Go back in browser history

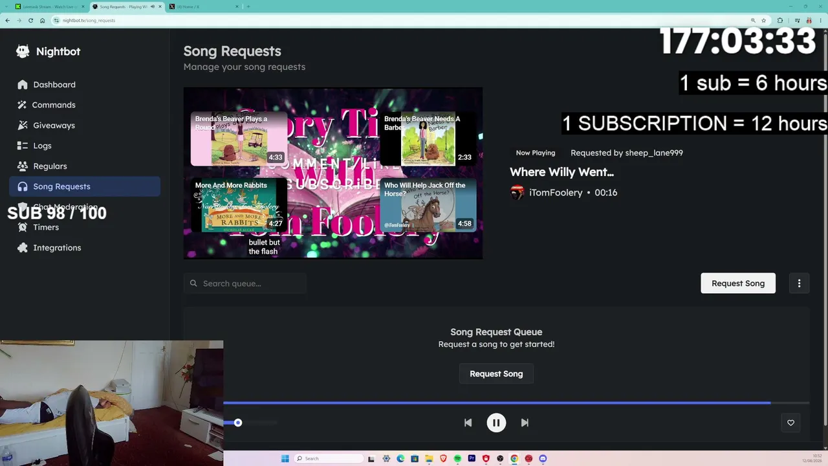[8, 21]
